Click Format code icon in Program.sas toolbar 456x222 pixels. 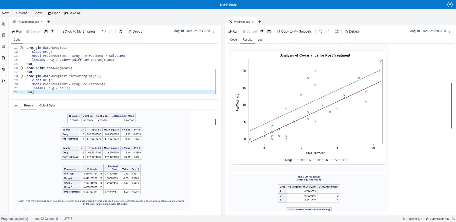click(x=337, y=31)
